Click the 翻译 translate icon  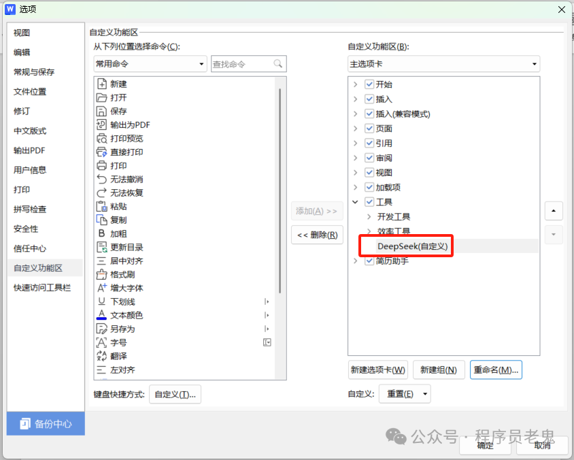click(101, 356)
